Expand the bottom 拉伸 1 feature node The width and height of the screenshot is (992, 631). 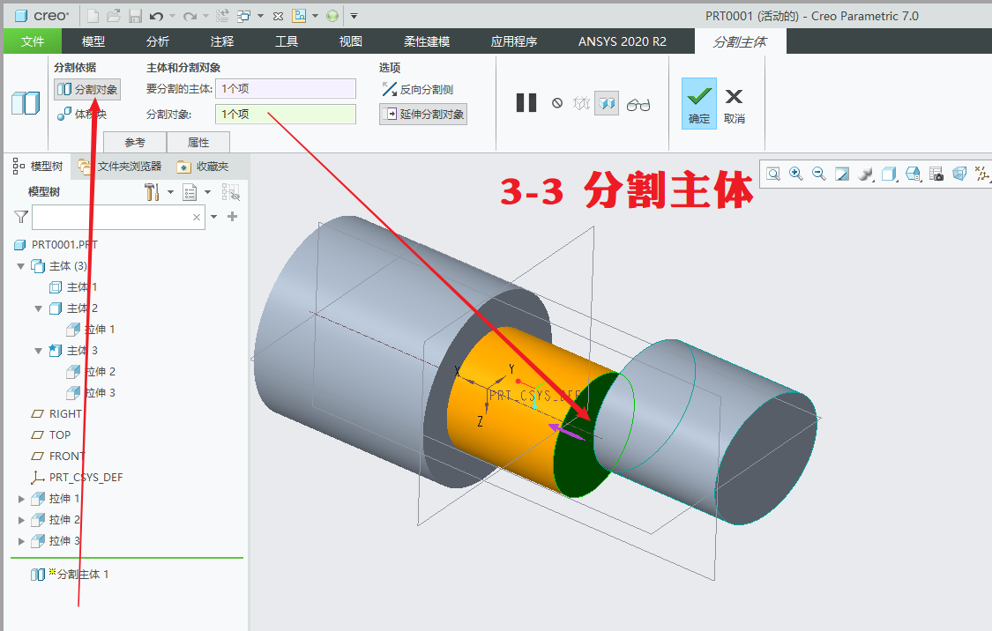[x=21, y=499]
